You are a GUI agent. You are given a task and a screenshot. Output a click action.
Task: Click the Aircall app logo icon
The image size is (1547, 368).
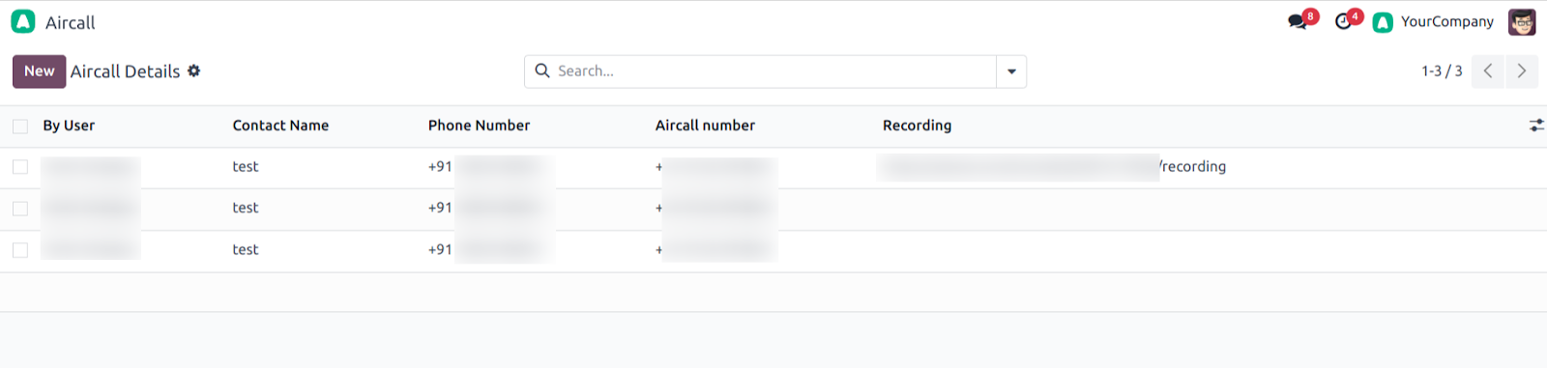pyautogui.click(x=23, y=21)
